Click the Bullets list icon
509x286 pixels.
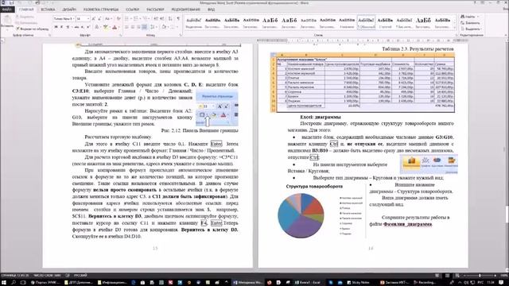127,19
